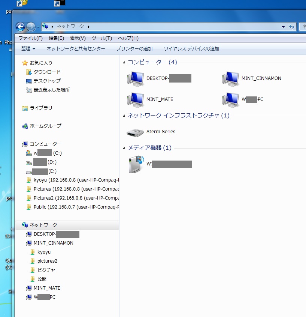
Task: Select the Aterm Series router icon
Action: (x=135, y=132)
